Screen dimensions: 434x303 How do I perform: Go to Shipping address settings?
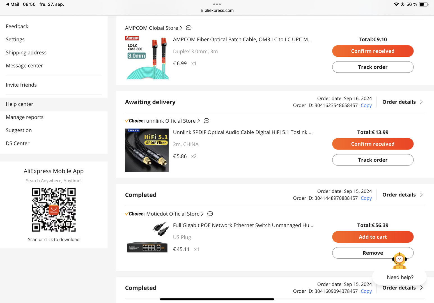[26, 52]
